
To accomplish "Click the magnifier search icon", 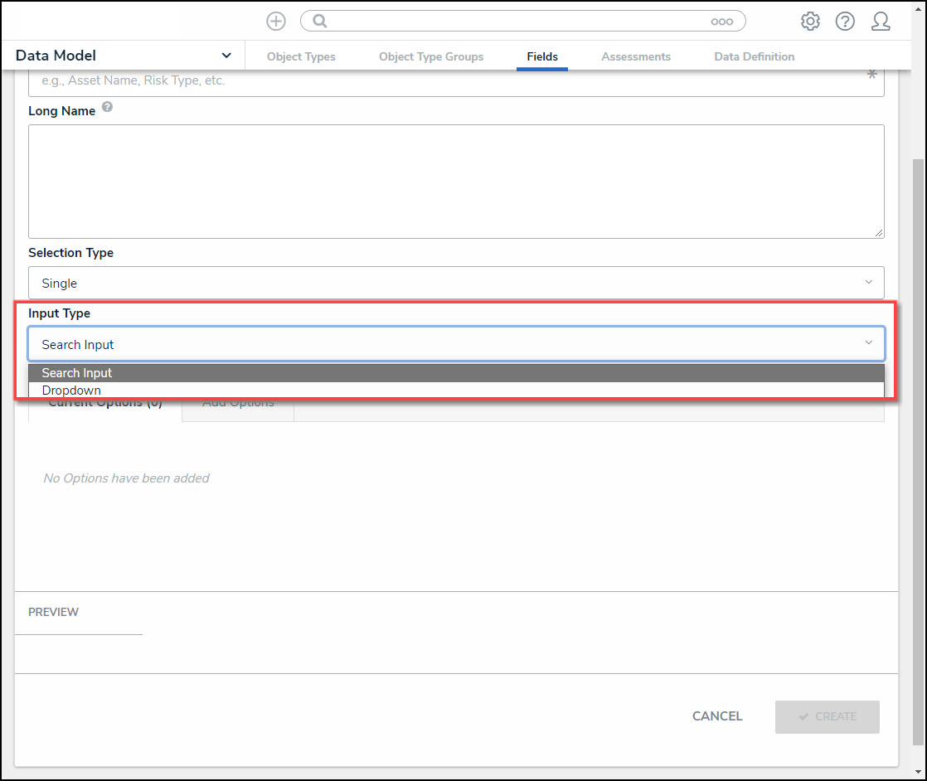I will click(x=320, y=22).
